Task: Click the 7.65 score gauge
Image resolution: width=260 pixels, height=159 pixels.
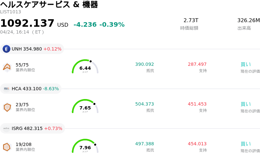Action: [x=85, y=107]
